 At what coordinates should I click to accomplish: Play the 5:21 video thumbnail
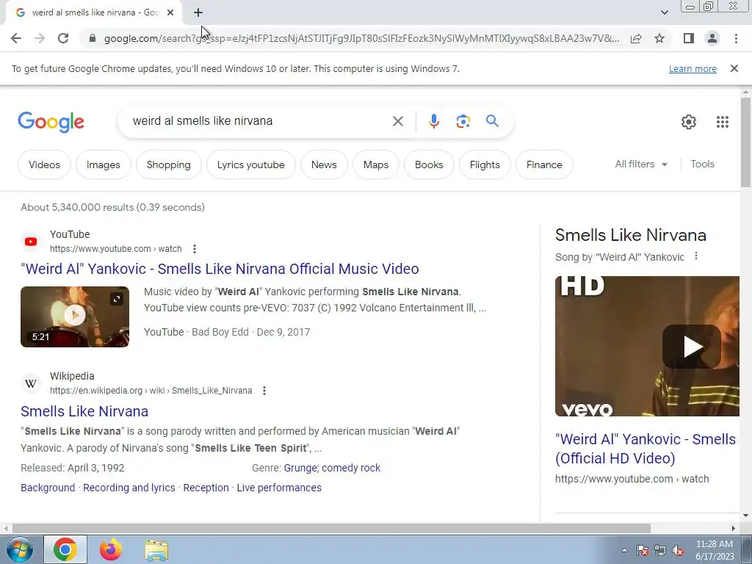coord(74,317)
